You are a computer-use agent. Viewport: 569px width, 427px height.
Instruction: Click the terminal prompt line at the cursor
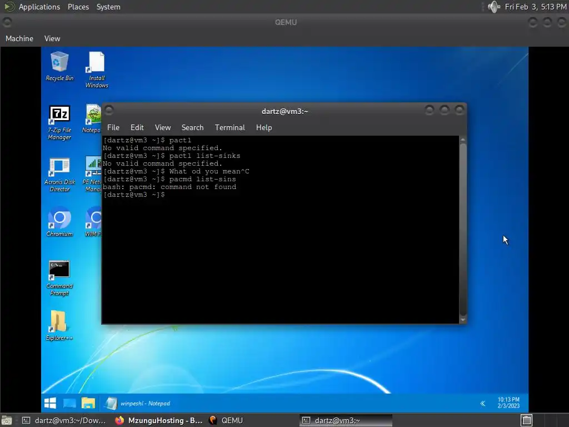[134, 195]
